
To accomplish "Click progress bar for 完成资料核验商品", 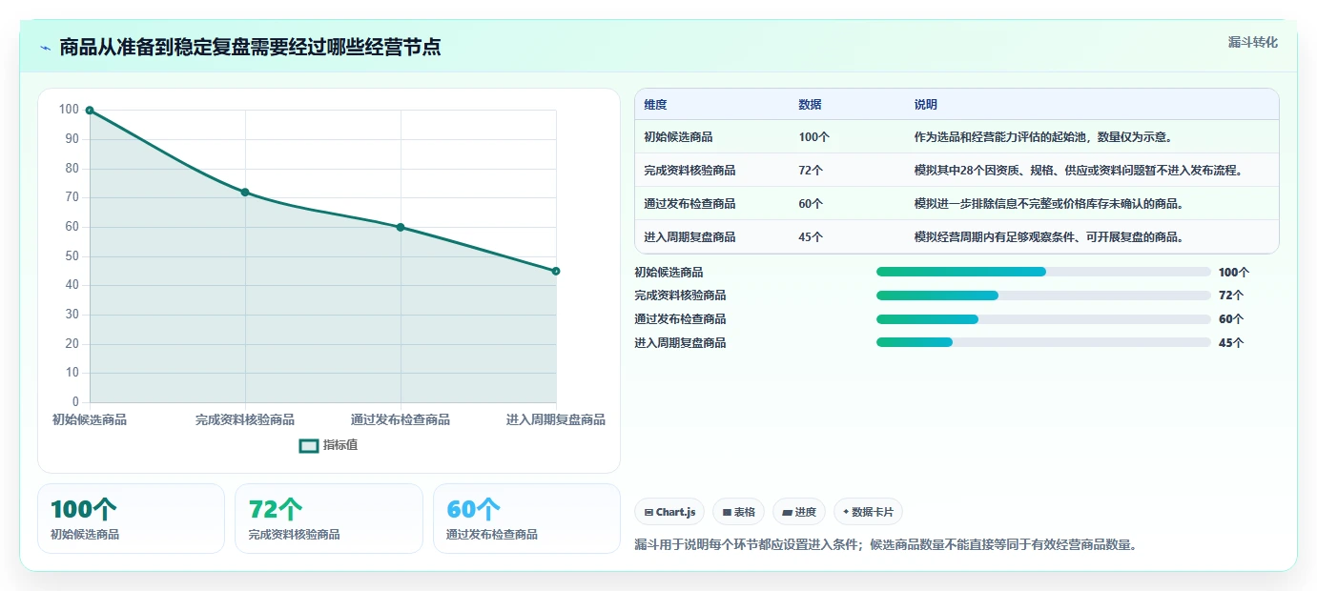I will click(1043, 295).
